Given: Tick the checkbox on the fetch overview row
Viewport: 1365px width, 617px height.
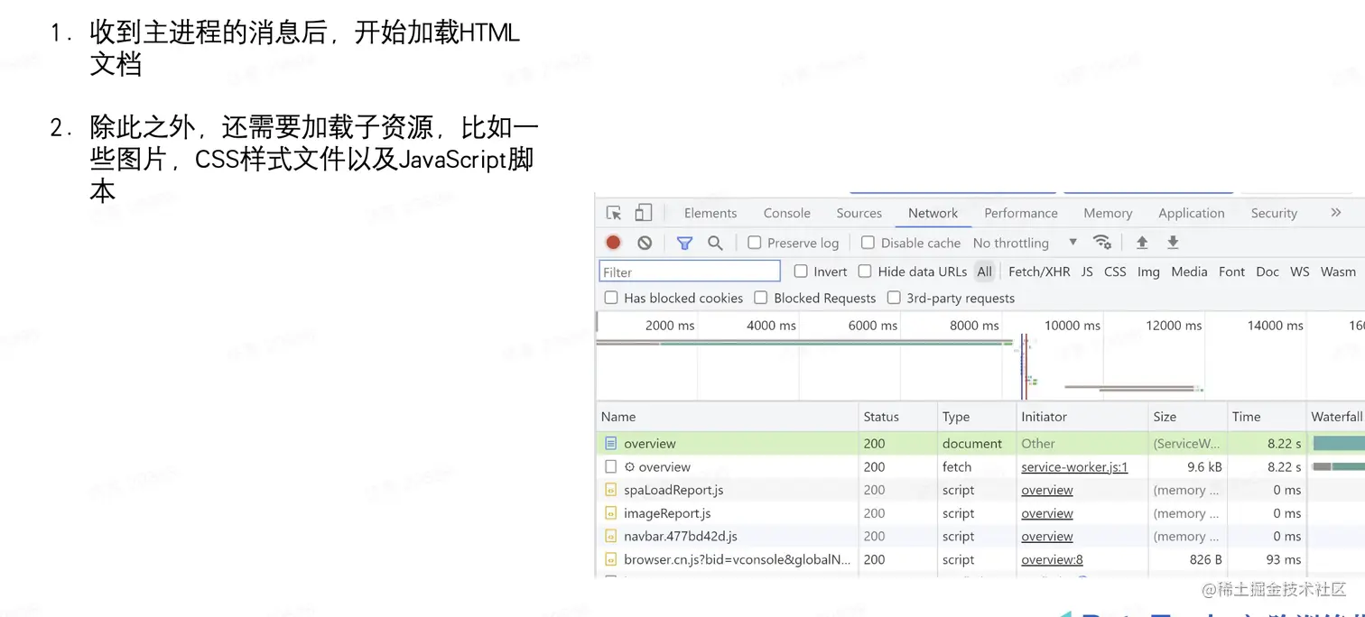Looking at the screenshot, I should point(611,466).
